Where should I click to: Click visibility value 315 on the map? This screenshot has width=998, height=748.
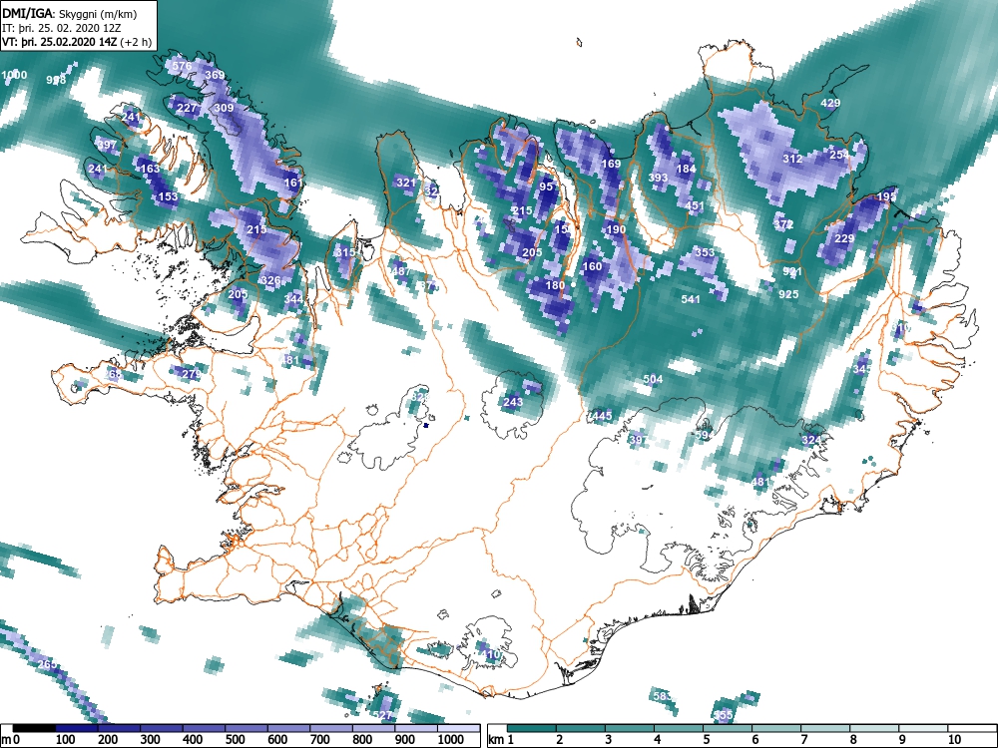click(345, 252)
